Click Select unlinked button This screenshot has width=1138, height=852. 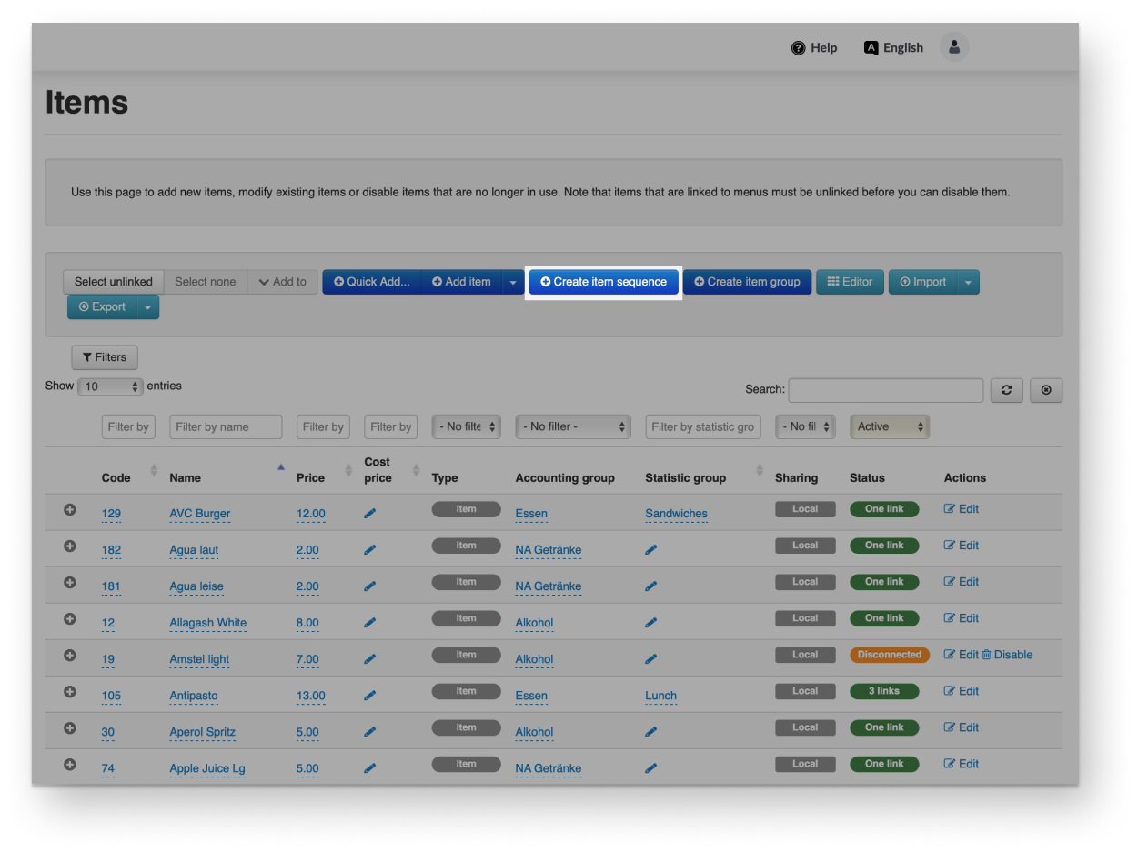click(x=114, y=282)
